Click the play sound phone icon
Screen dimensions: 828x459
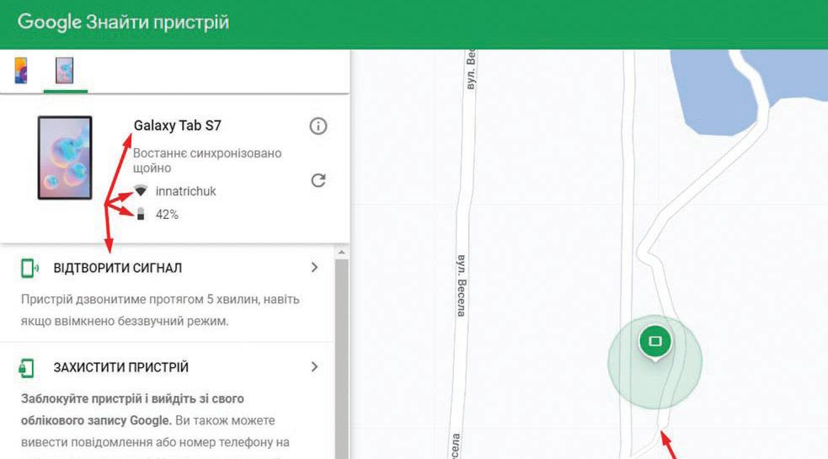click(x=29, y=268)
